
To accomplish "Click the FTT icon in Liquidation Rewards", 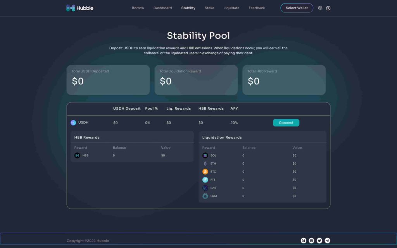I will point(205,180).
